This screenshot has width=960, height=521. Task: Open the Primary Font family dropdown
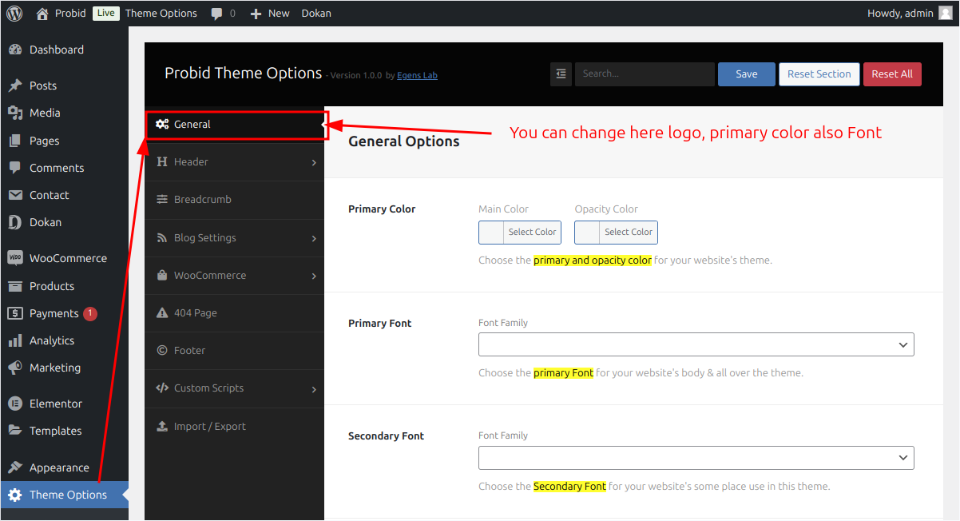[x=696, y=344]
